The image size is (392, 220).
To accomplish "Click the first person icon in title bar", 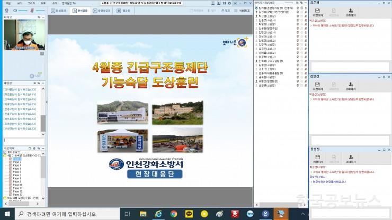I will [x=213, y=3].
